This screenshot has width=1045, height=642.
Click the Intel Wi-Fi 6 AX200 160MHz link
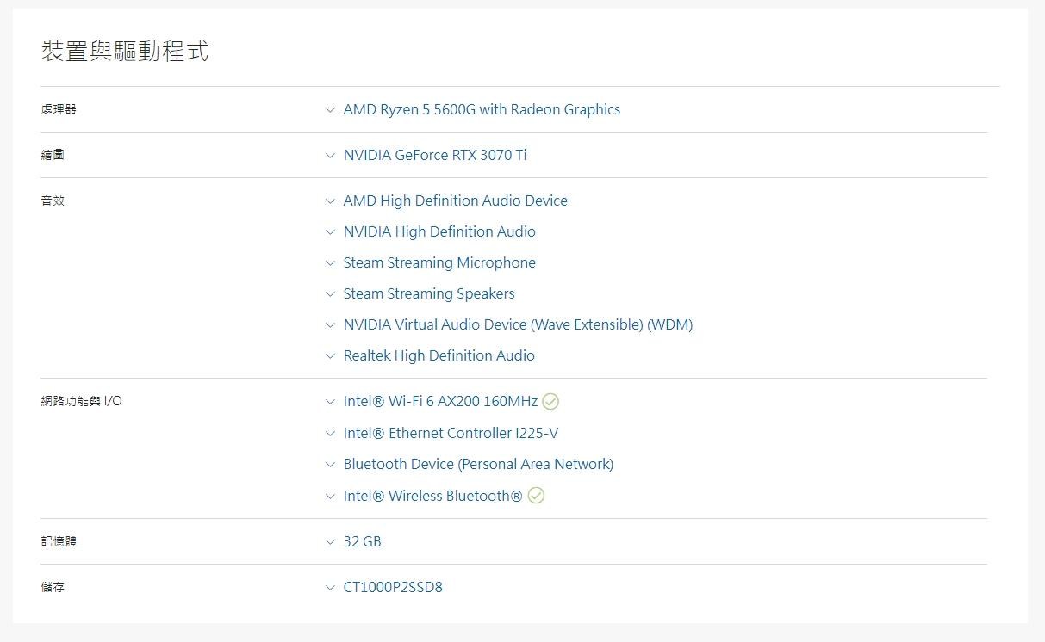tap(439, 402)
